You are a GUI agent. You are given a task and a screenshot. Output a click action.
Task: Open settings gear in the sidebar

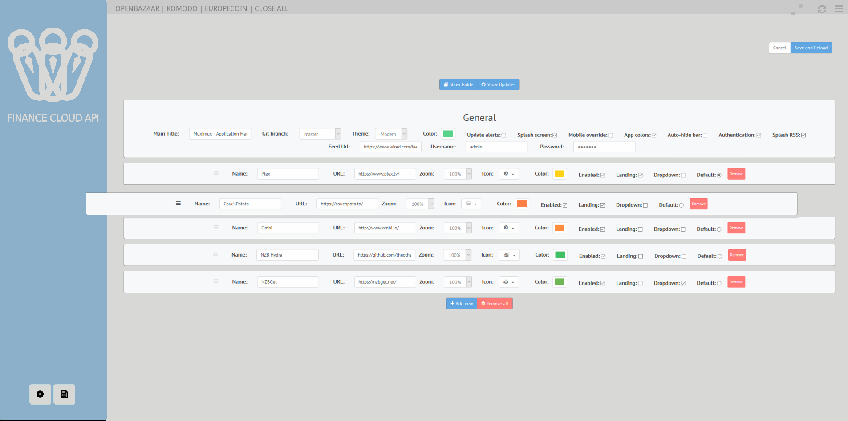click(40, 394)
